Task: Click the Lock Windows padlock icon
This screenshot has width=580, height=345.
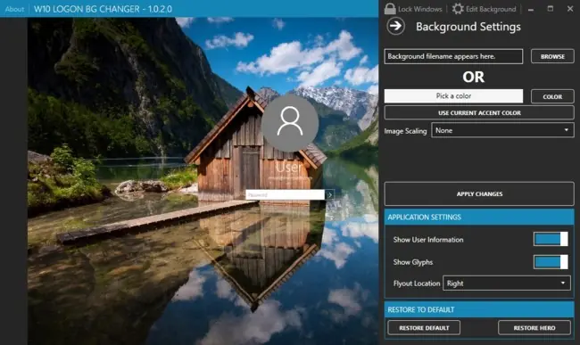Action: coord(390,9)
